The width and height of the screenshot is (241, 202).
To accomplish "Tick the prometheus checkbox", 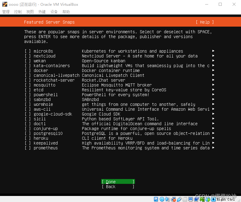I will tap(28, 148).
